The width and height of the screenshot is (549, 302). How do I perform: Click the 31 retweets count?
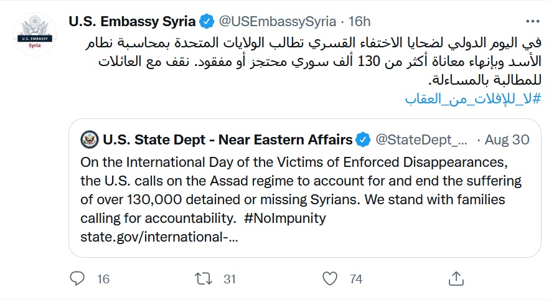pyautogui.click(x=230, y=279)
